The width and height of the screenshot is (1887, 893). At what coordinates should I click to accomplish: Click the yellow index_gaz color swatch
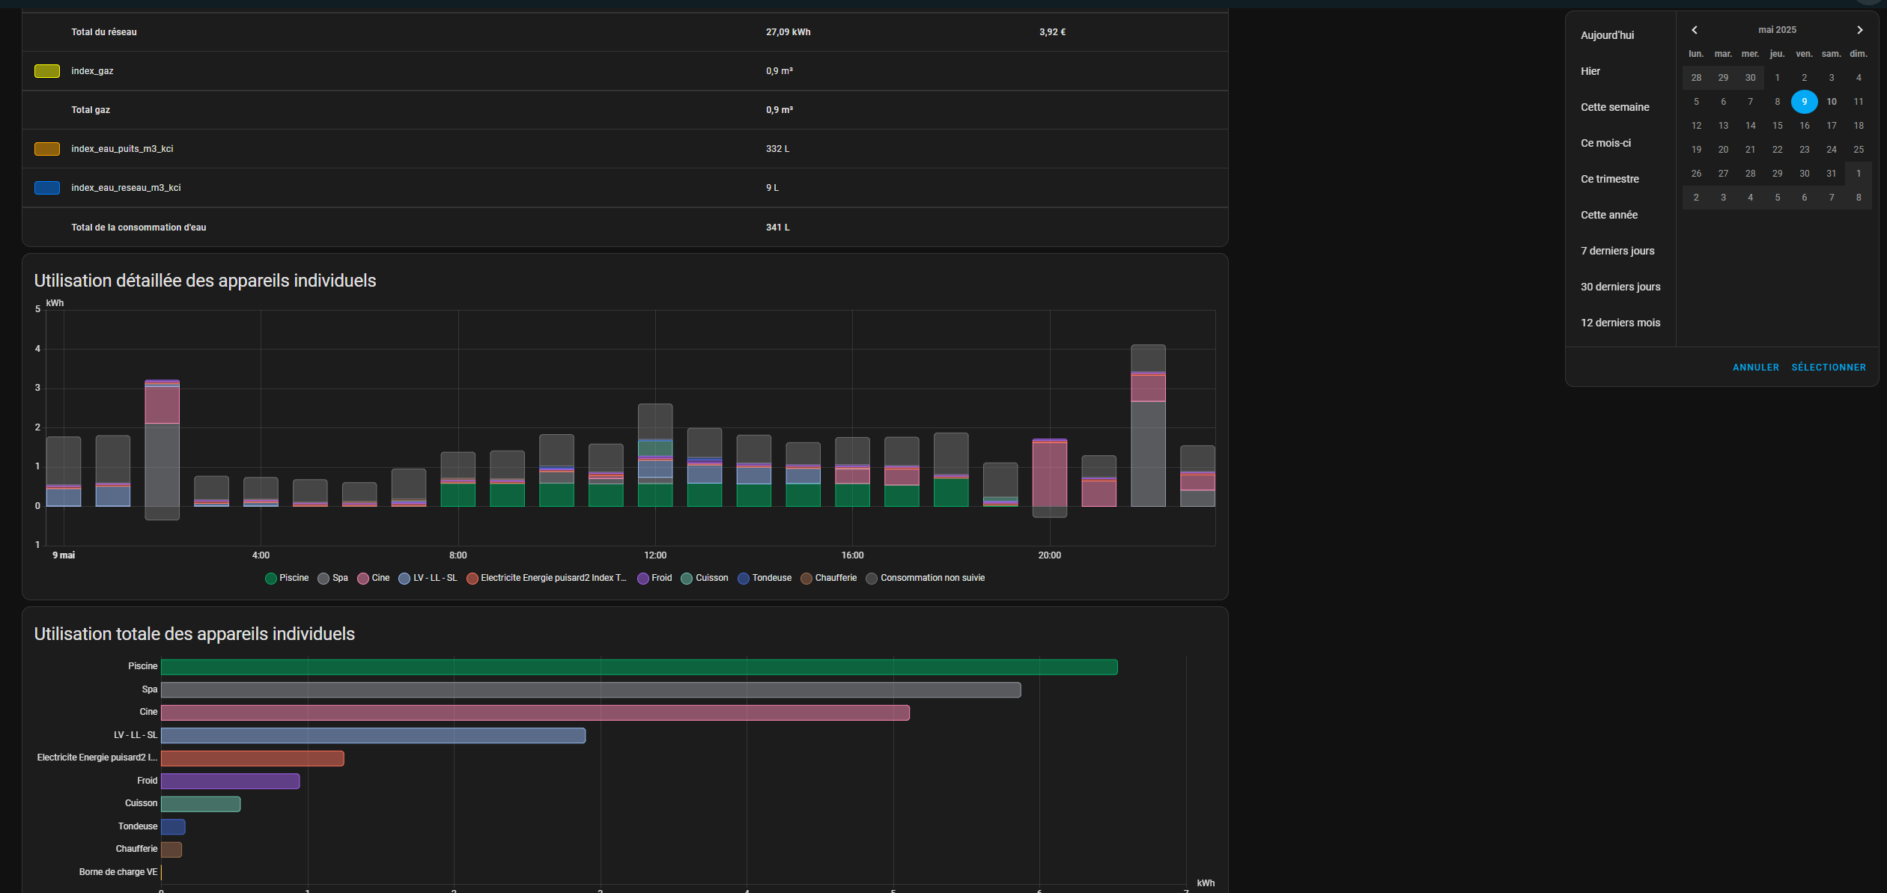click(47, 71)
